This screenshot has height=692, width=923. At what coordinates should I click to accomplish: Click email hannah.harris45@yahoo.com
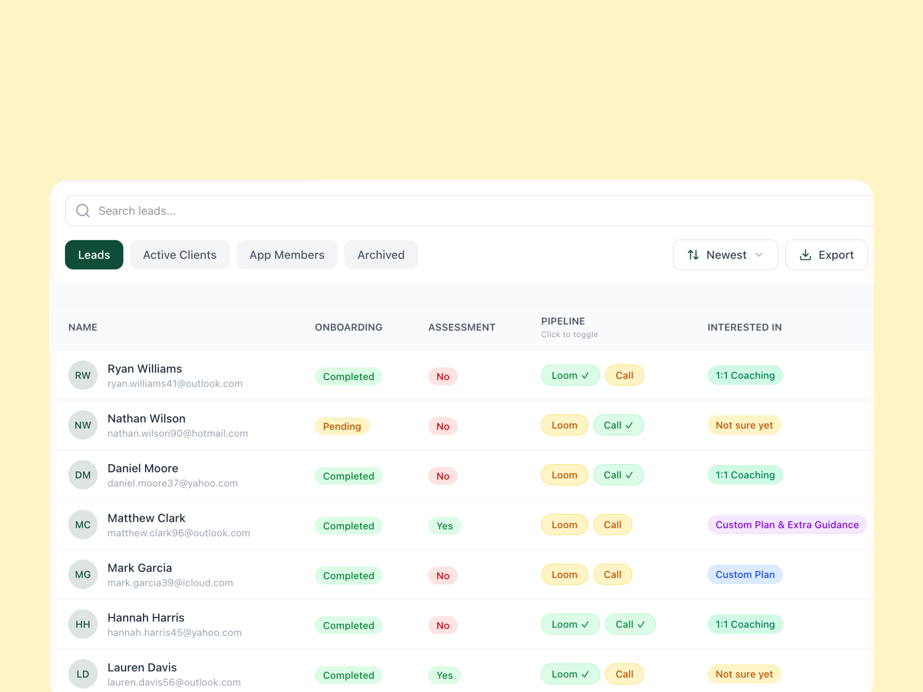coord(174,632)
